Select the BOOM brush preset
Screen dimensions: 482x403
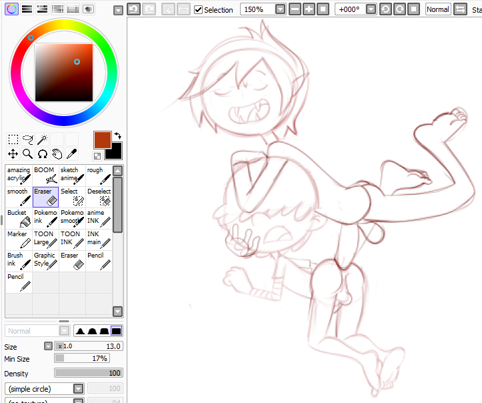click(45, 175)
